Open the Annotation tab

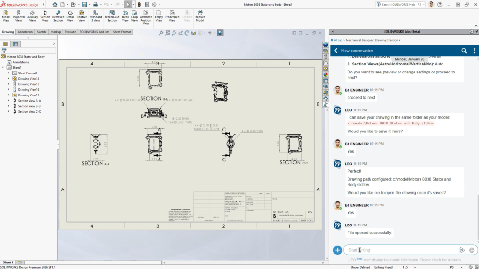pyautogui.click(x=25, y=32)
